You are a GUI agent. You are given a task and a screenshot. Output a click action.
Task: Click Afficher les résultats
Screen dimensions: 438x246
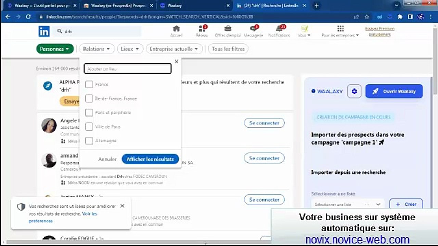[x=150, y=159]
